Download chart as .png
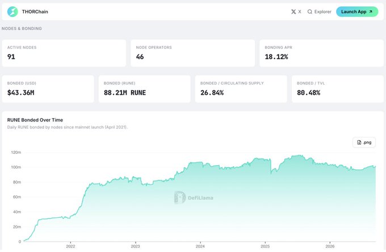 point(364,142)
